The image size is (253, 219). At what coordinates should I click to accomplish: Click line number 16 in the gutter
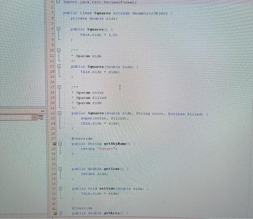(52, 82)
